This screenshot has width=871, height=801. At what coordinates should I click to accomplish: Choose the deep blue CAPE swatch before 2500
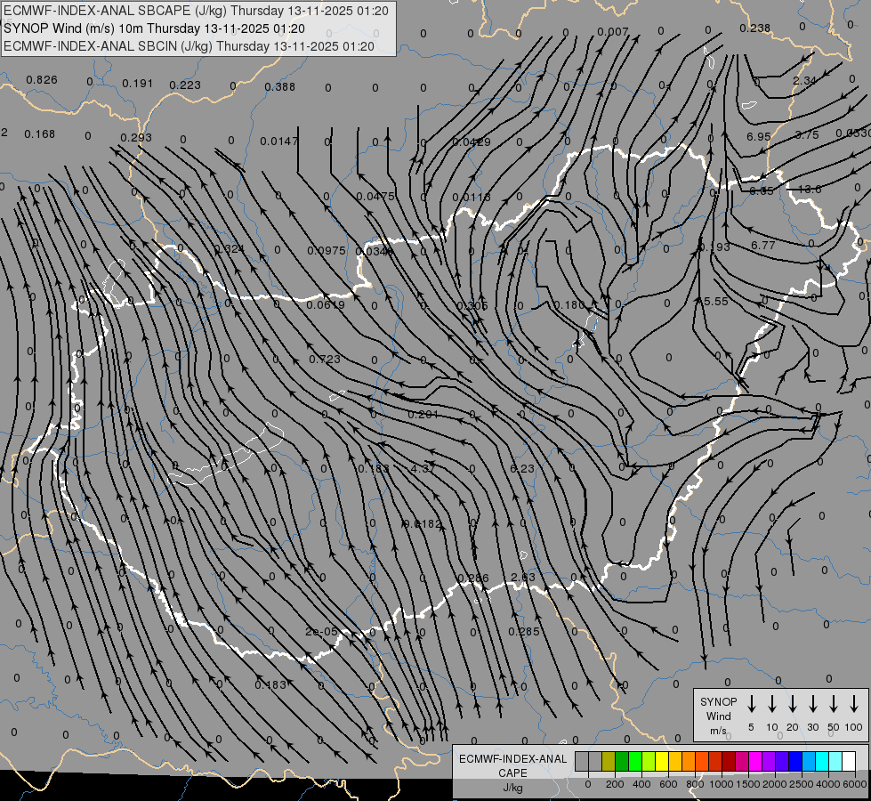point(795,761)
